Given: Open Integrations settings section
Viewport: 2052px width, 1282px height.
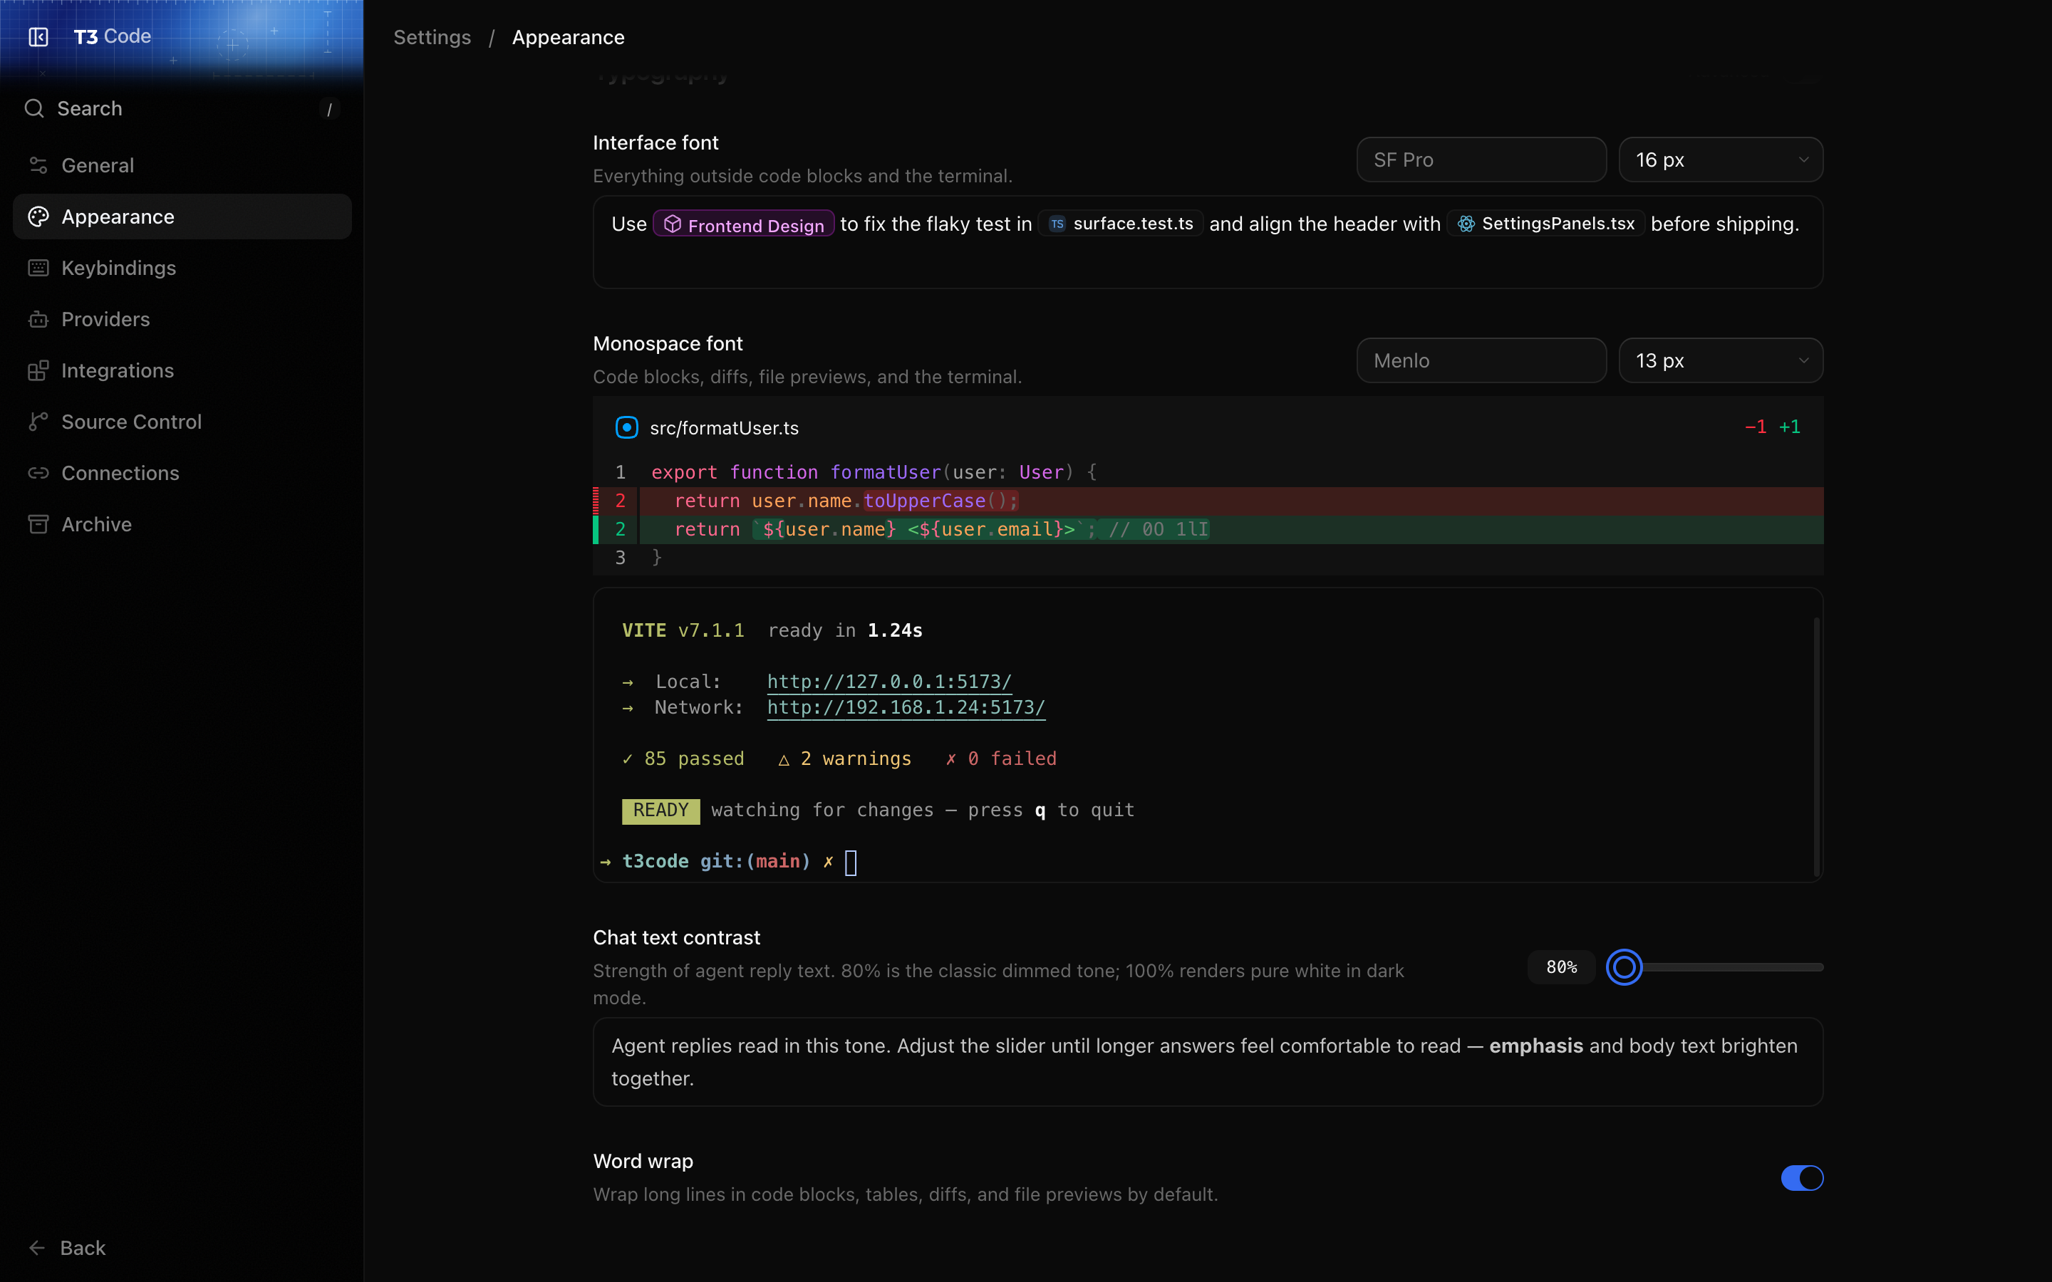Looking at the screenshot, I should coord(182,370).
